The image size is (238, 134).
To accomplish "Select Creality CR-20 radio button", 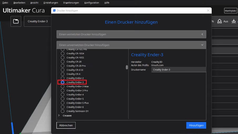I will click(x=63, y=62).
